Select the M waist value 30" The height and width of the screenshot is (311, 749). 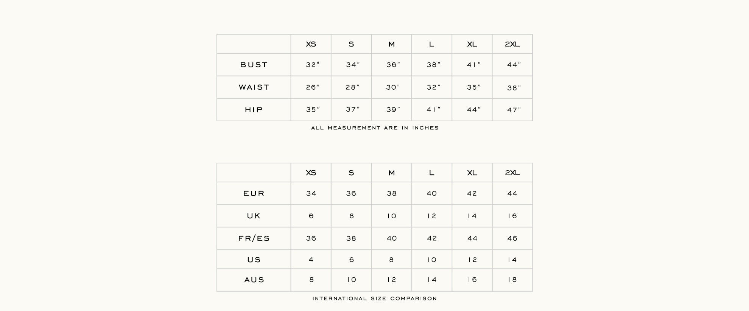(x=393, y=87)
